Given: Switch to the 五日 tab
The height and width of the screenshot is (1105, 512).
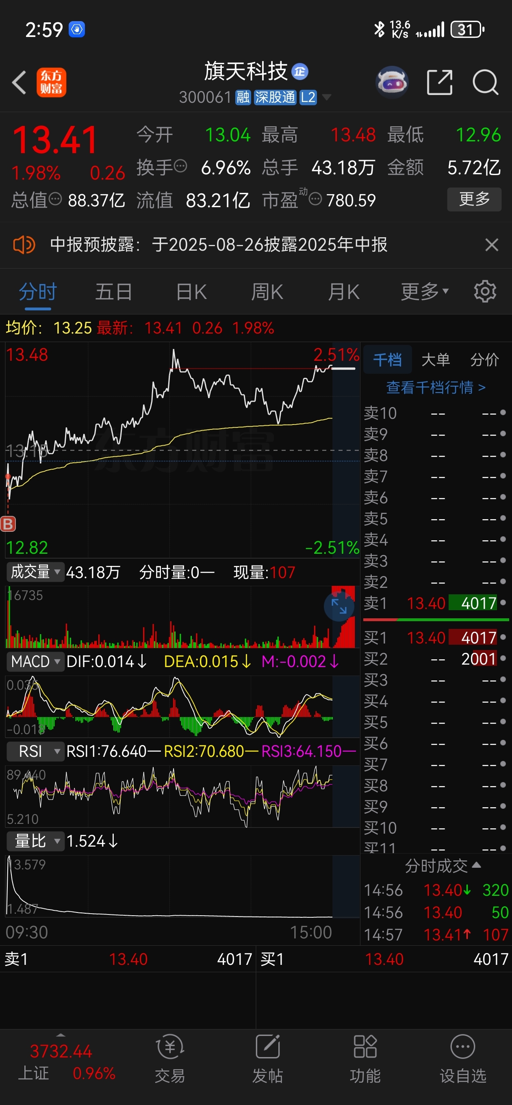Looking at the screenshot, I should tap(114, 292).
